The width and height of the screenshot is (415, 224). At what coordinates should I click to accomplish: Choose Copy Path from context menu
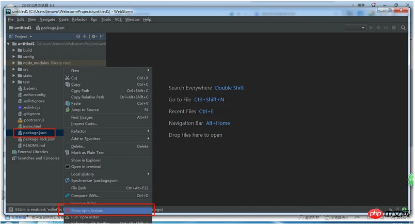pyautogui.click(x=108, y=90)
